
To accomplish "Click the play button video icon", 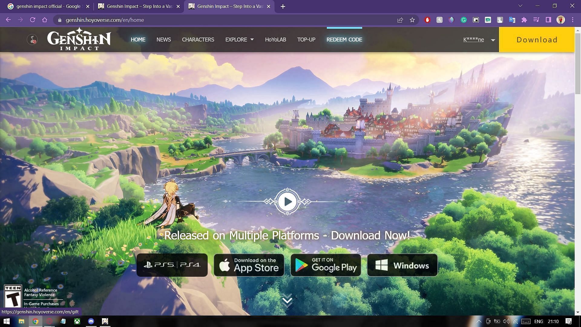I will coord(287,201).
